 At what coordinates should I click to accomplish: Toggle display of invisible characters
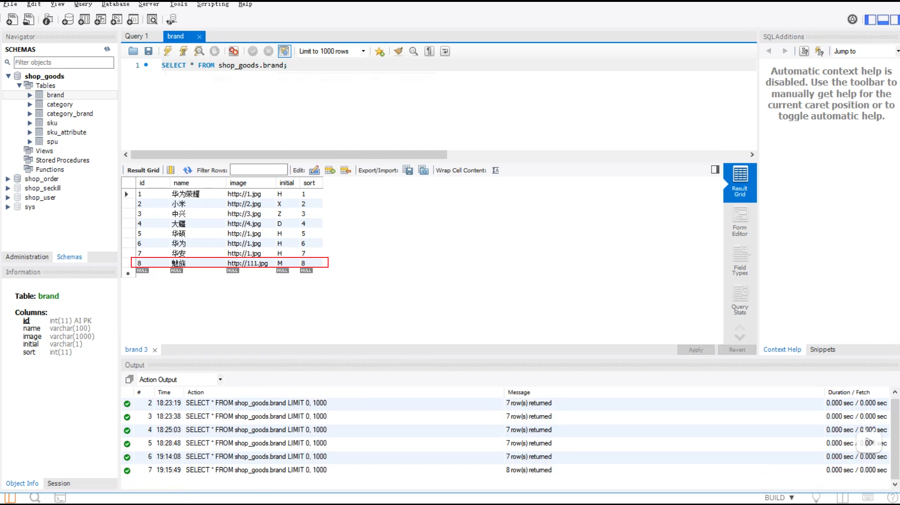tap(429, 51)
